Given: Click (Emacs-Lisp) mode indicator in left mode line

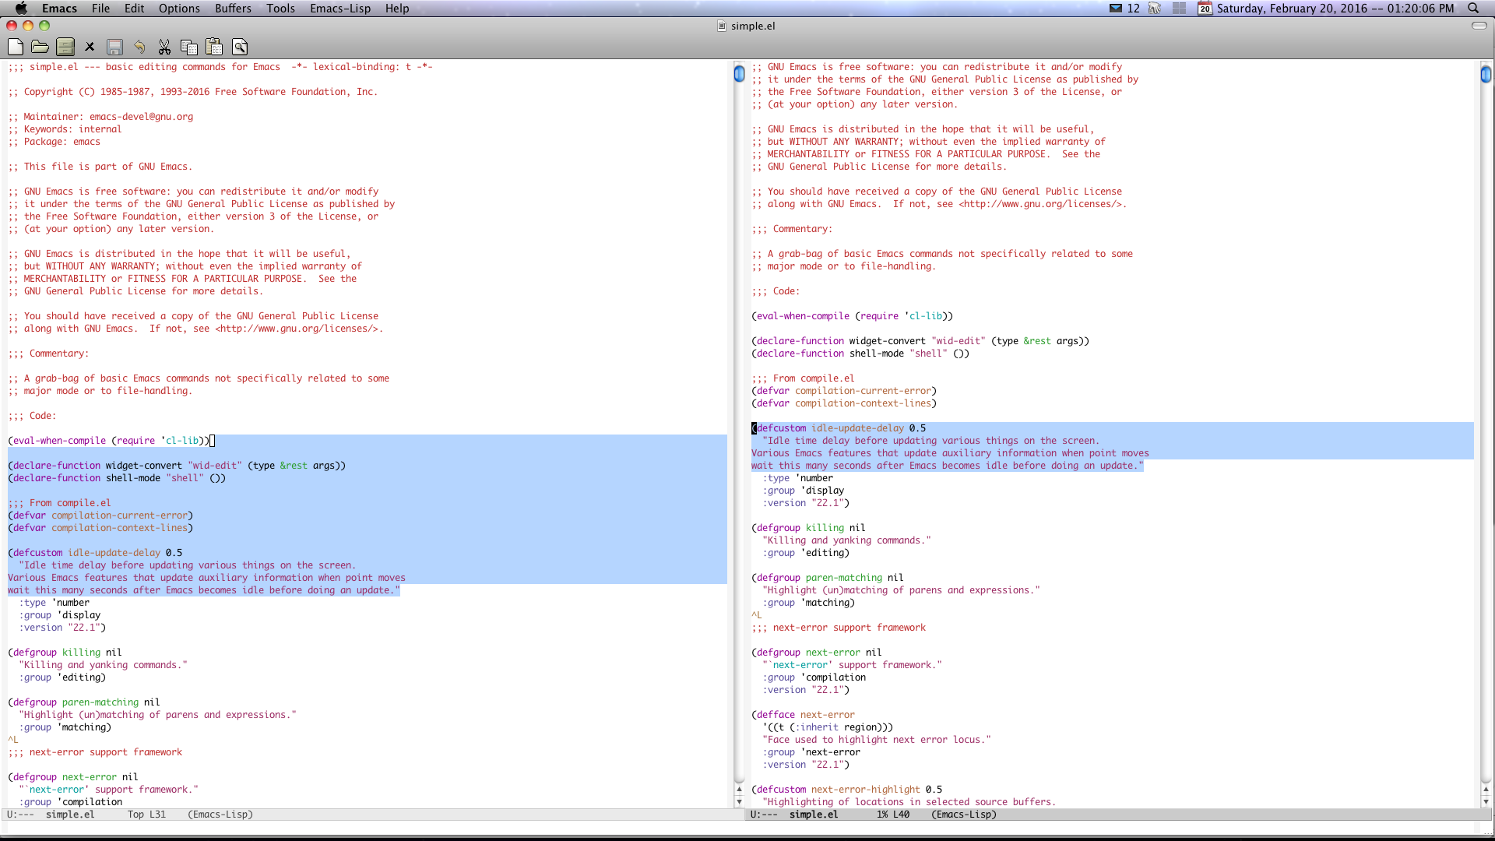Looking at the screenshot, I should pyautogui.click(x=220, y=815).
